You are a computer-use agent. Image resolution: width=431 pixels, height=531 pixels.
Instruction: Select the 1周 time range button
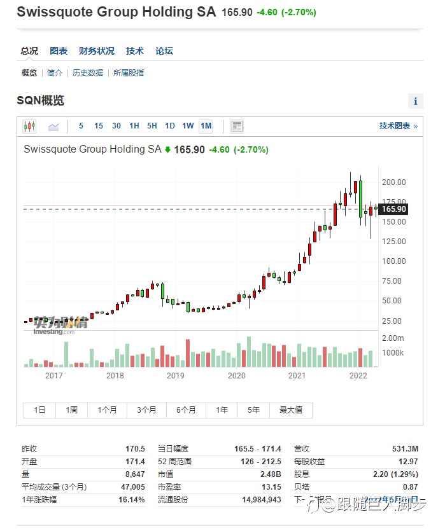[71, 410]
